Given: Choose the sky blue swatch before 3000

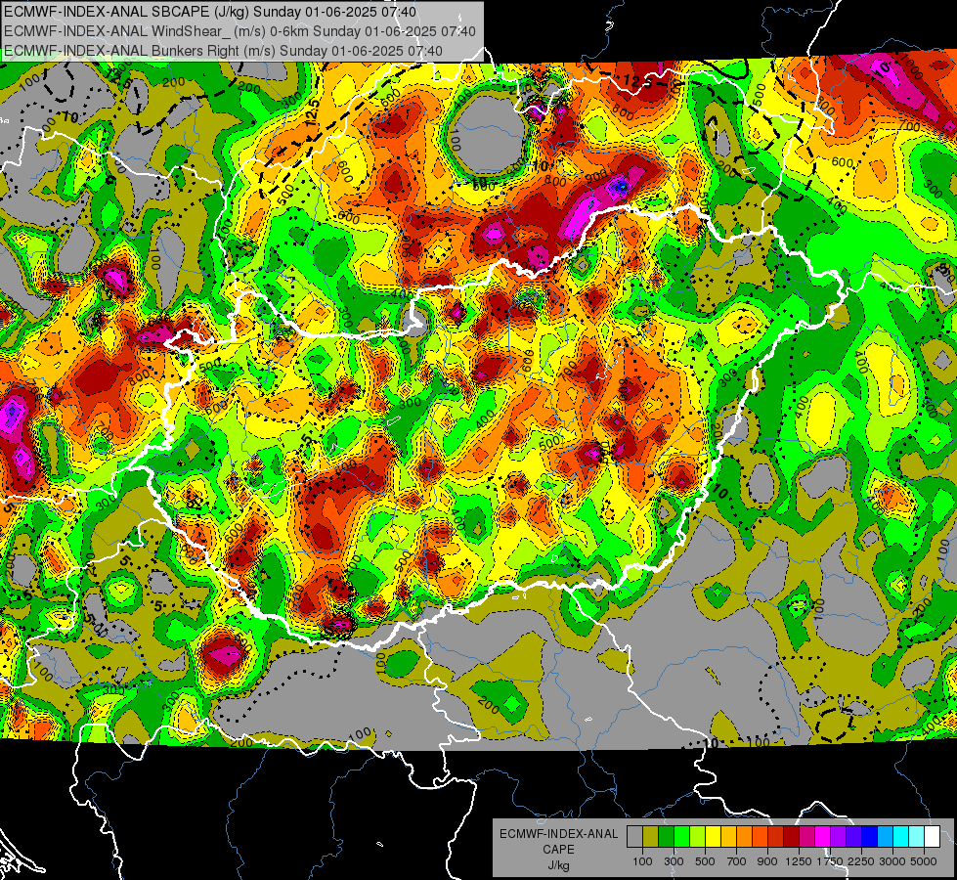Looking at the screenshot, I should (886, 836).
